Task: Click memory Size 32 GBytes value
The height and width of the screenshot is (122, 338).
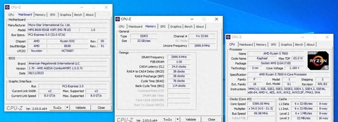Action: [x=143, y=41]
